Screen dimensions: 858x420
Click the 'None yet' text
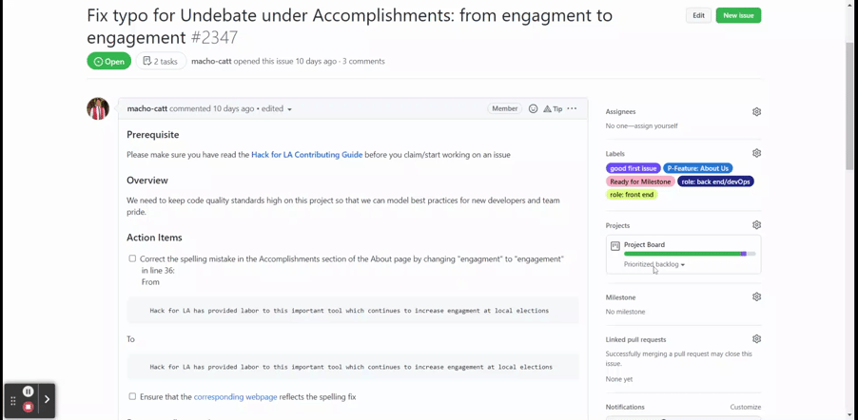619,379
